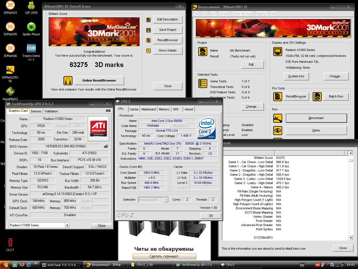Switch to the Validation tab in GPU-Z
The width and height of the screenshot is (358, 269).
(x=51, y=111)
